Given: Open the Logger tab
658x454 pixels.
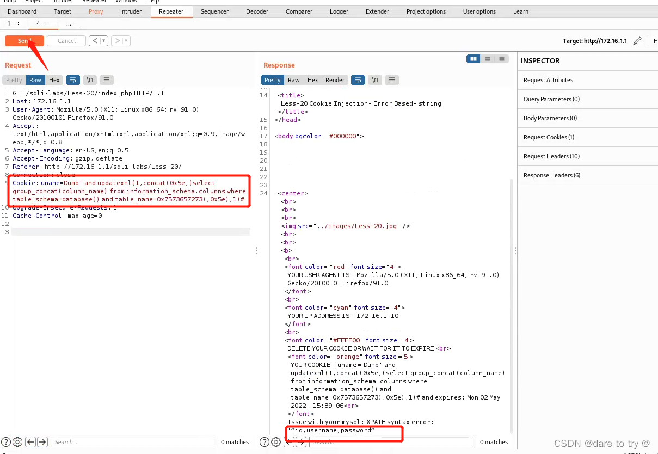Looking at the screenshot, I should point(339,11).
